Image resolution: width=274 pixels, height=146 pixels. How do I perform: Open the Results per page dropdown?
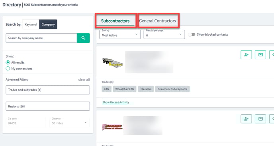[164, 35]
